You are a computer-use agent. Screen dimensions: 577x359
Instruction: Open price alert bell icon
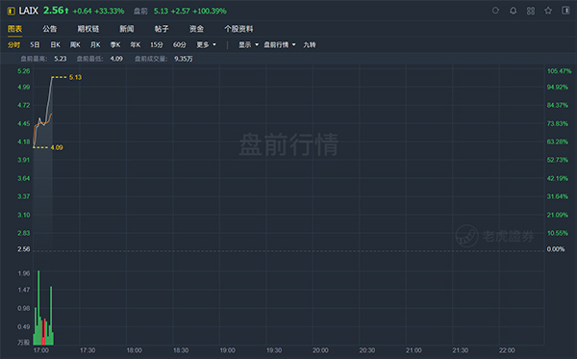tap(513, 11)
